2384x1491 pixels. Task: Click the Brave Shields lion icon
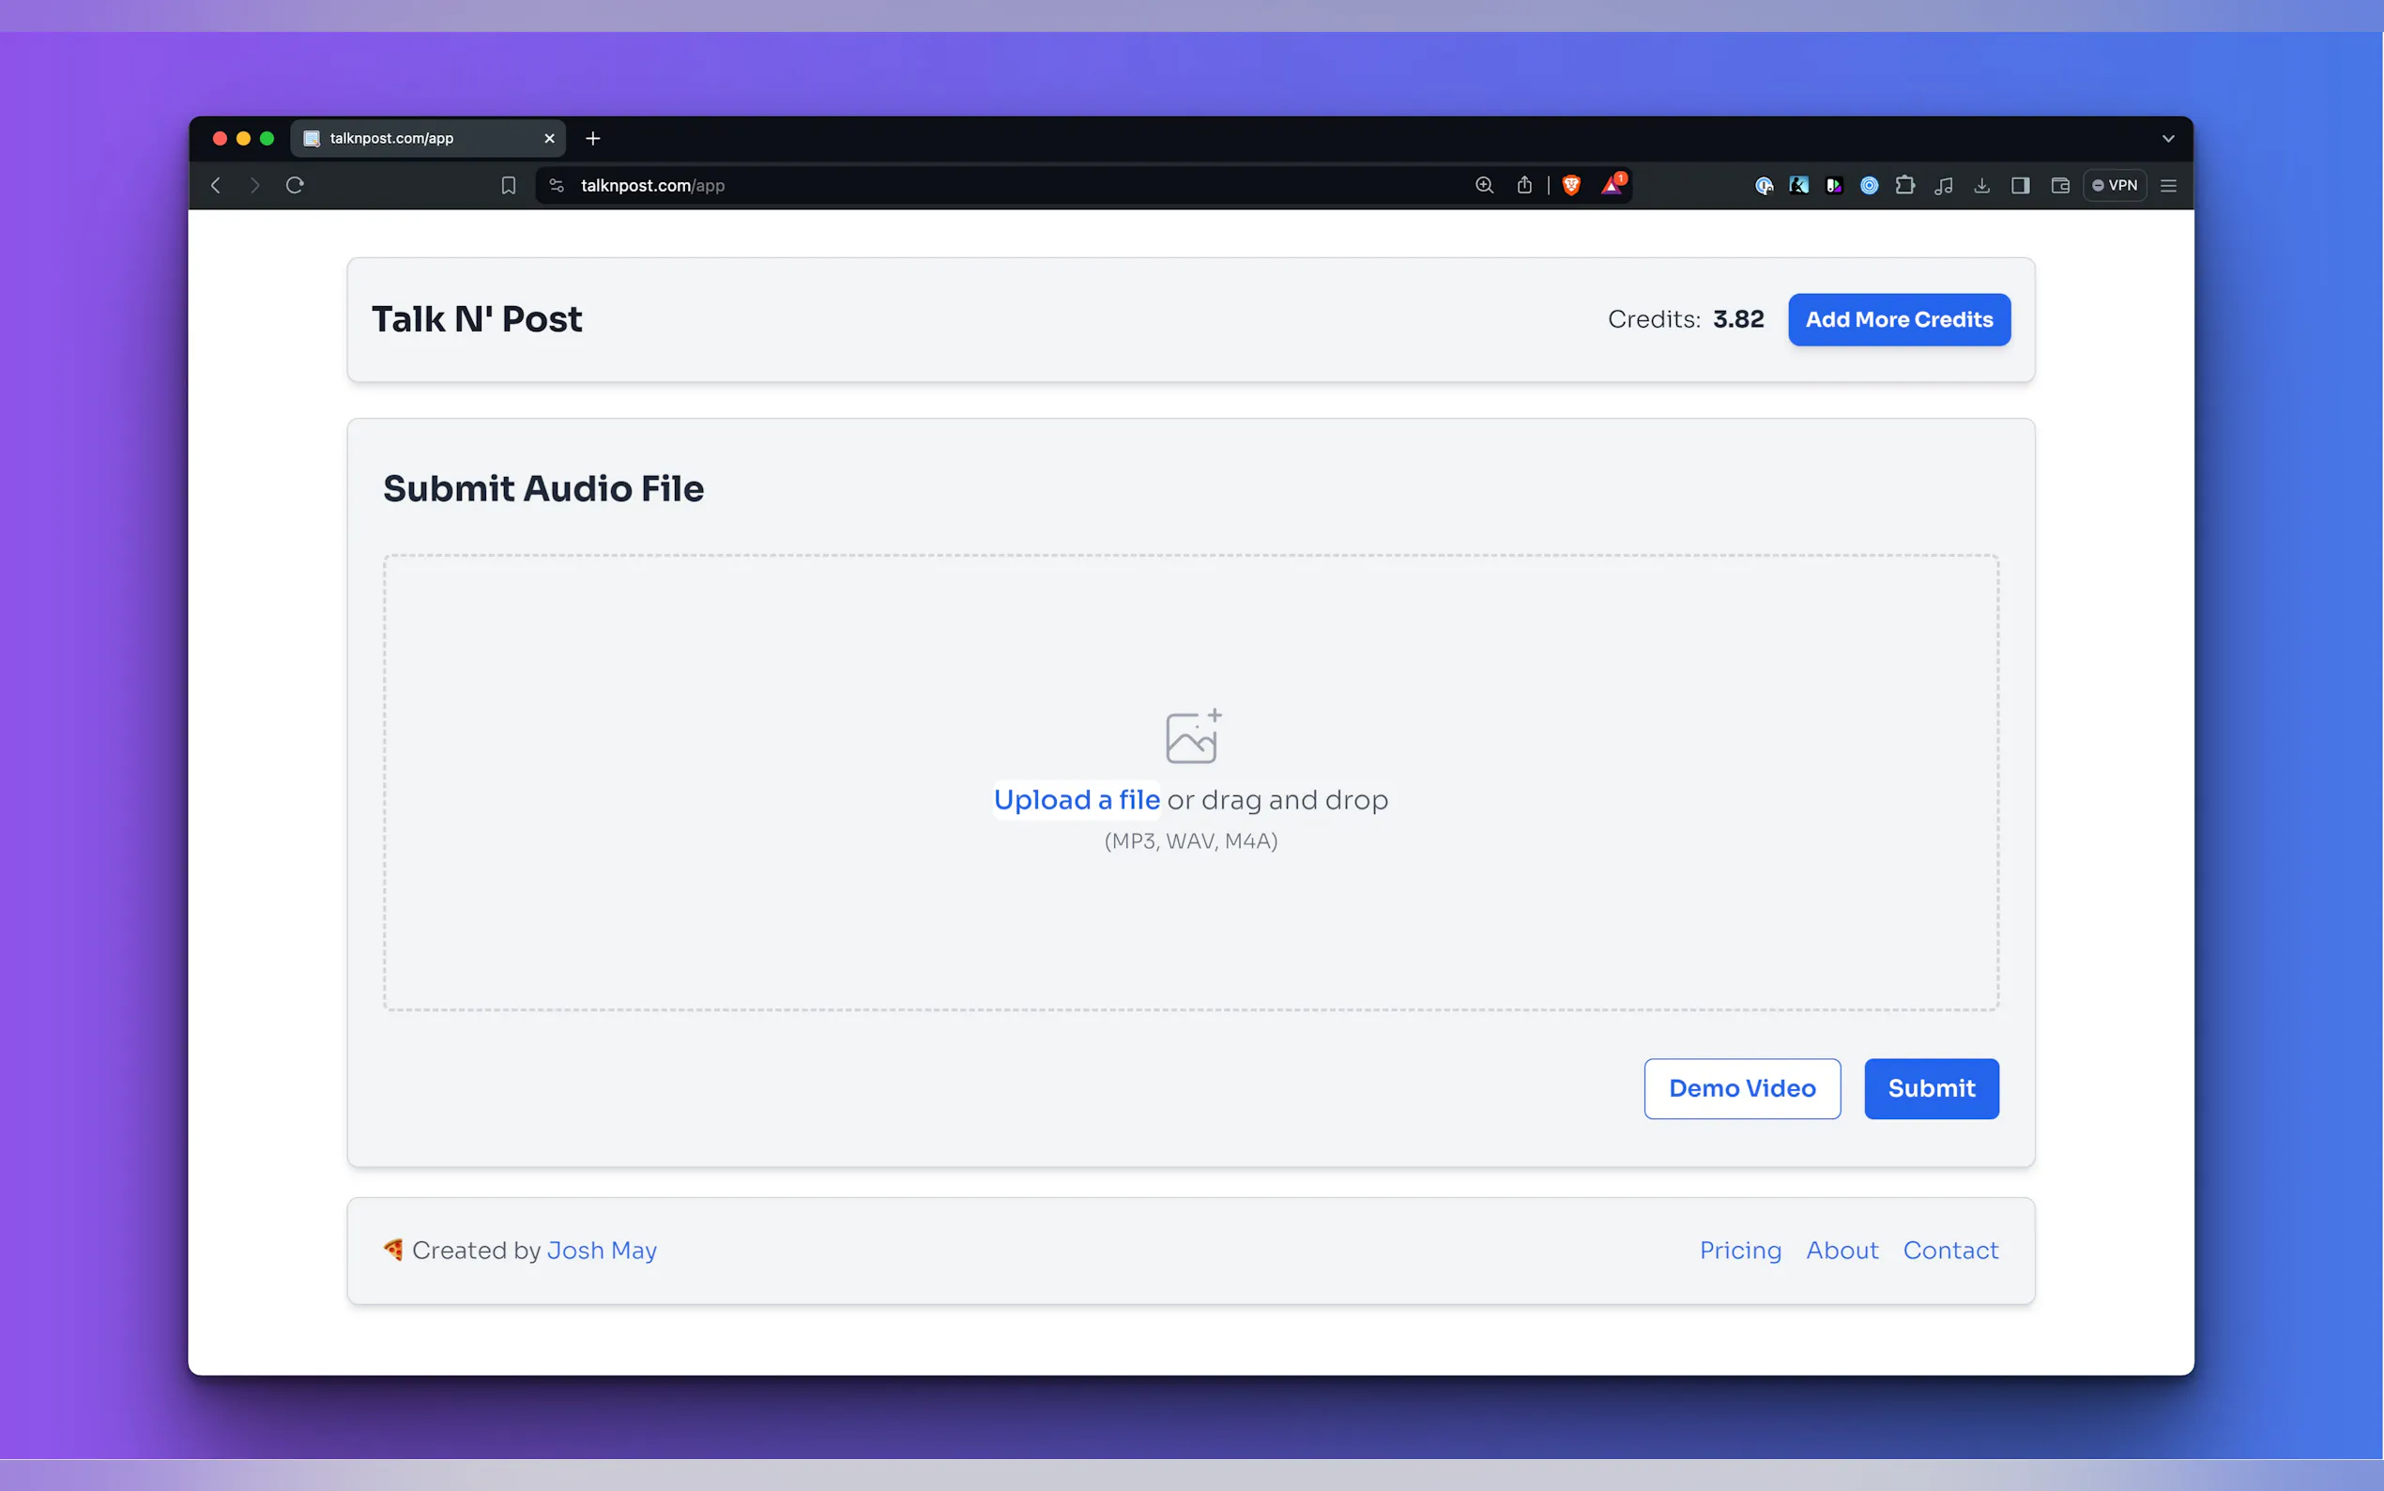tap(1571, 185)
